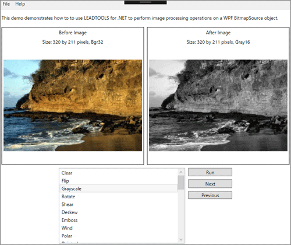Image resolution: width=291 pixels, height=245 pixels.
Task: Click the Previous button
Action: point(210,195)
